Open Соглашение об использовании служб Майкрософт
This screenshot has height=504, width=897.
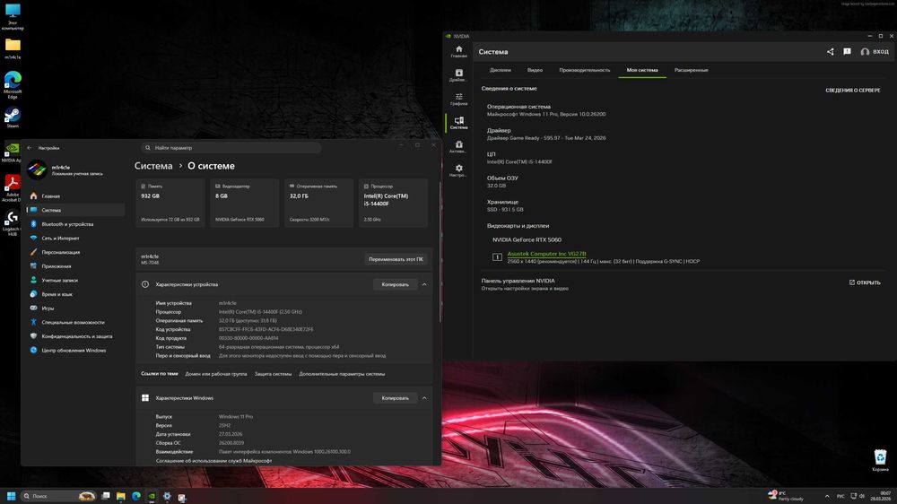point(214,461)
